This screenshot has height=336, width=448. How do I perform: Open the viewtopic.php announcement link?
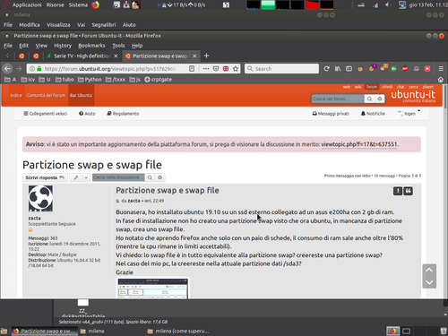coord(359,144)
